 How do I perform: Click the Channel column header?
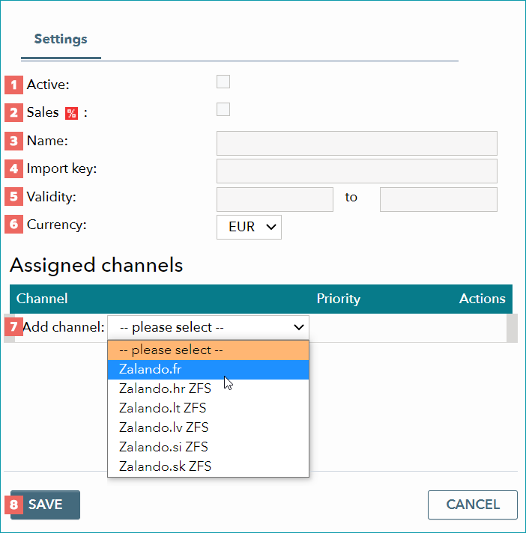click(42, 299)
